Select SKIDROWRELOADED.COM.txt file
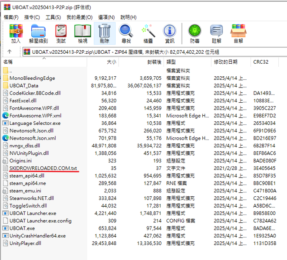287x260 pixels. click(x=43, y=168)
